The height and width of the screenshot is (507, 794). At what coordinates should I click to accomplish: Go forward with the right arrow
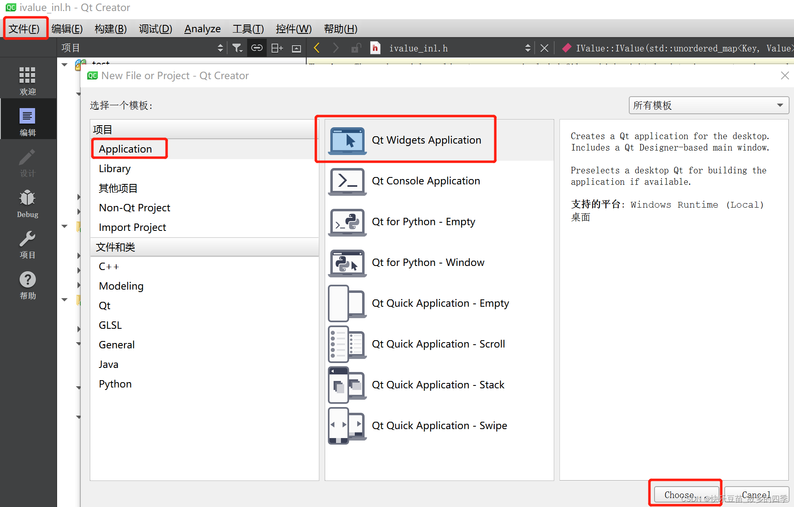point(336,48)
